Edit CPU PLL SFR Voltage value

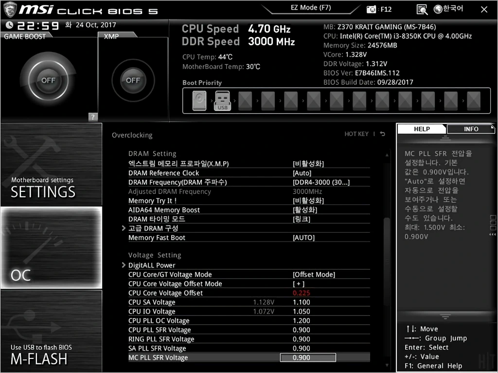pos(301,330)
